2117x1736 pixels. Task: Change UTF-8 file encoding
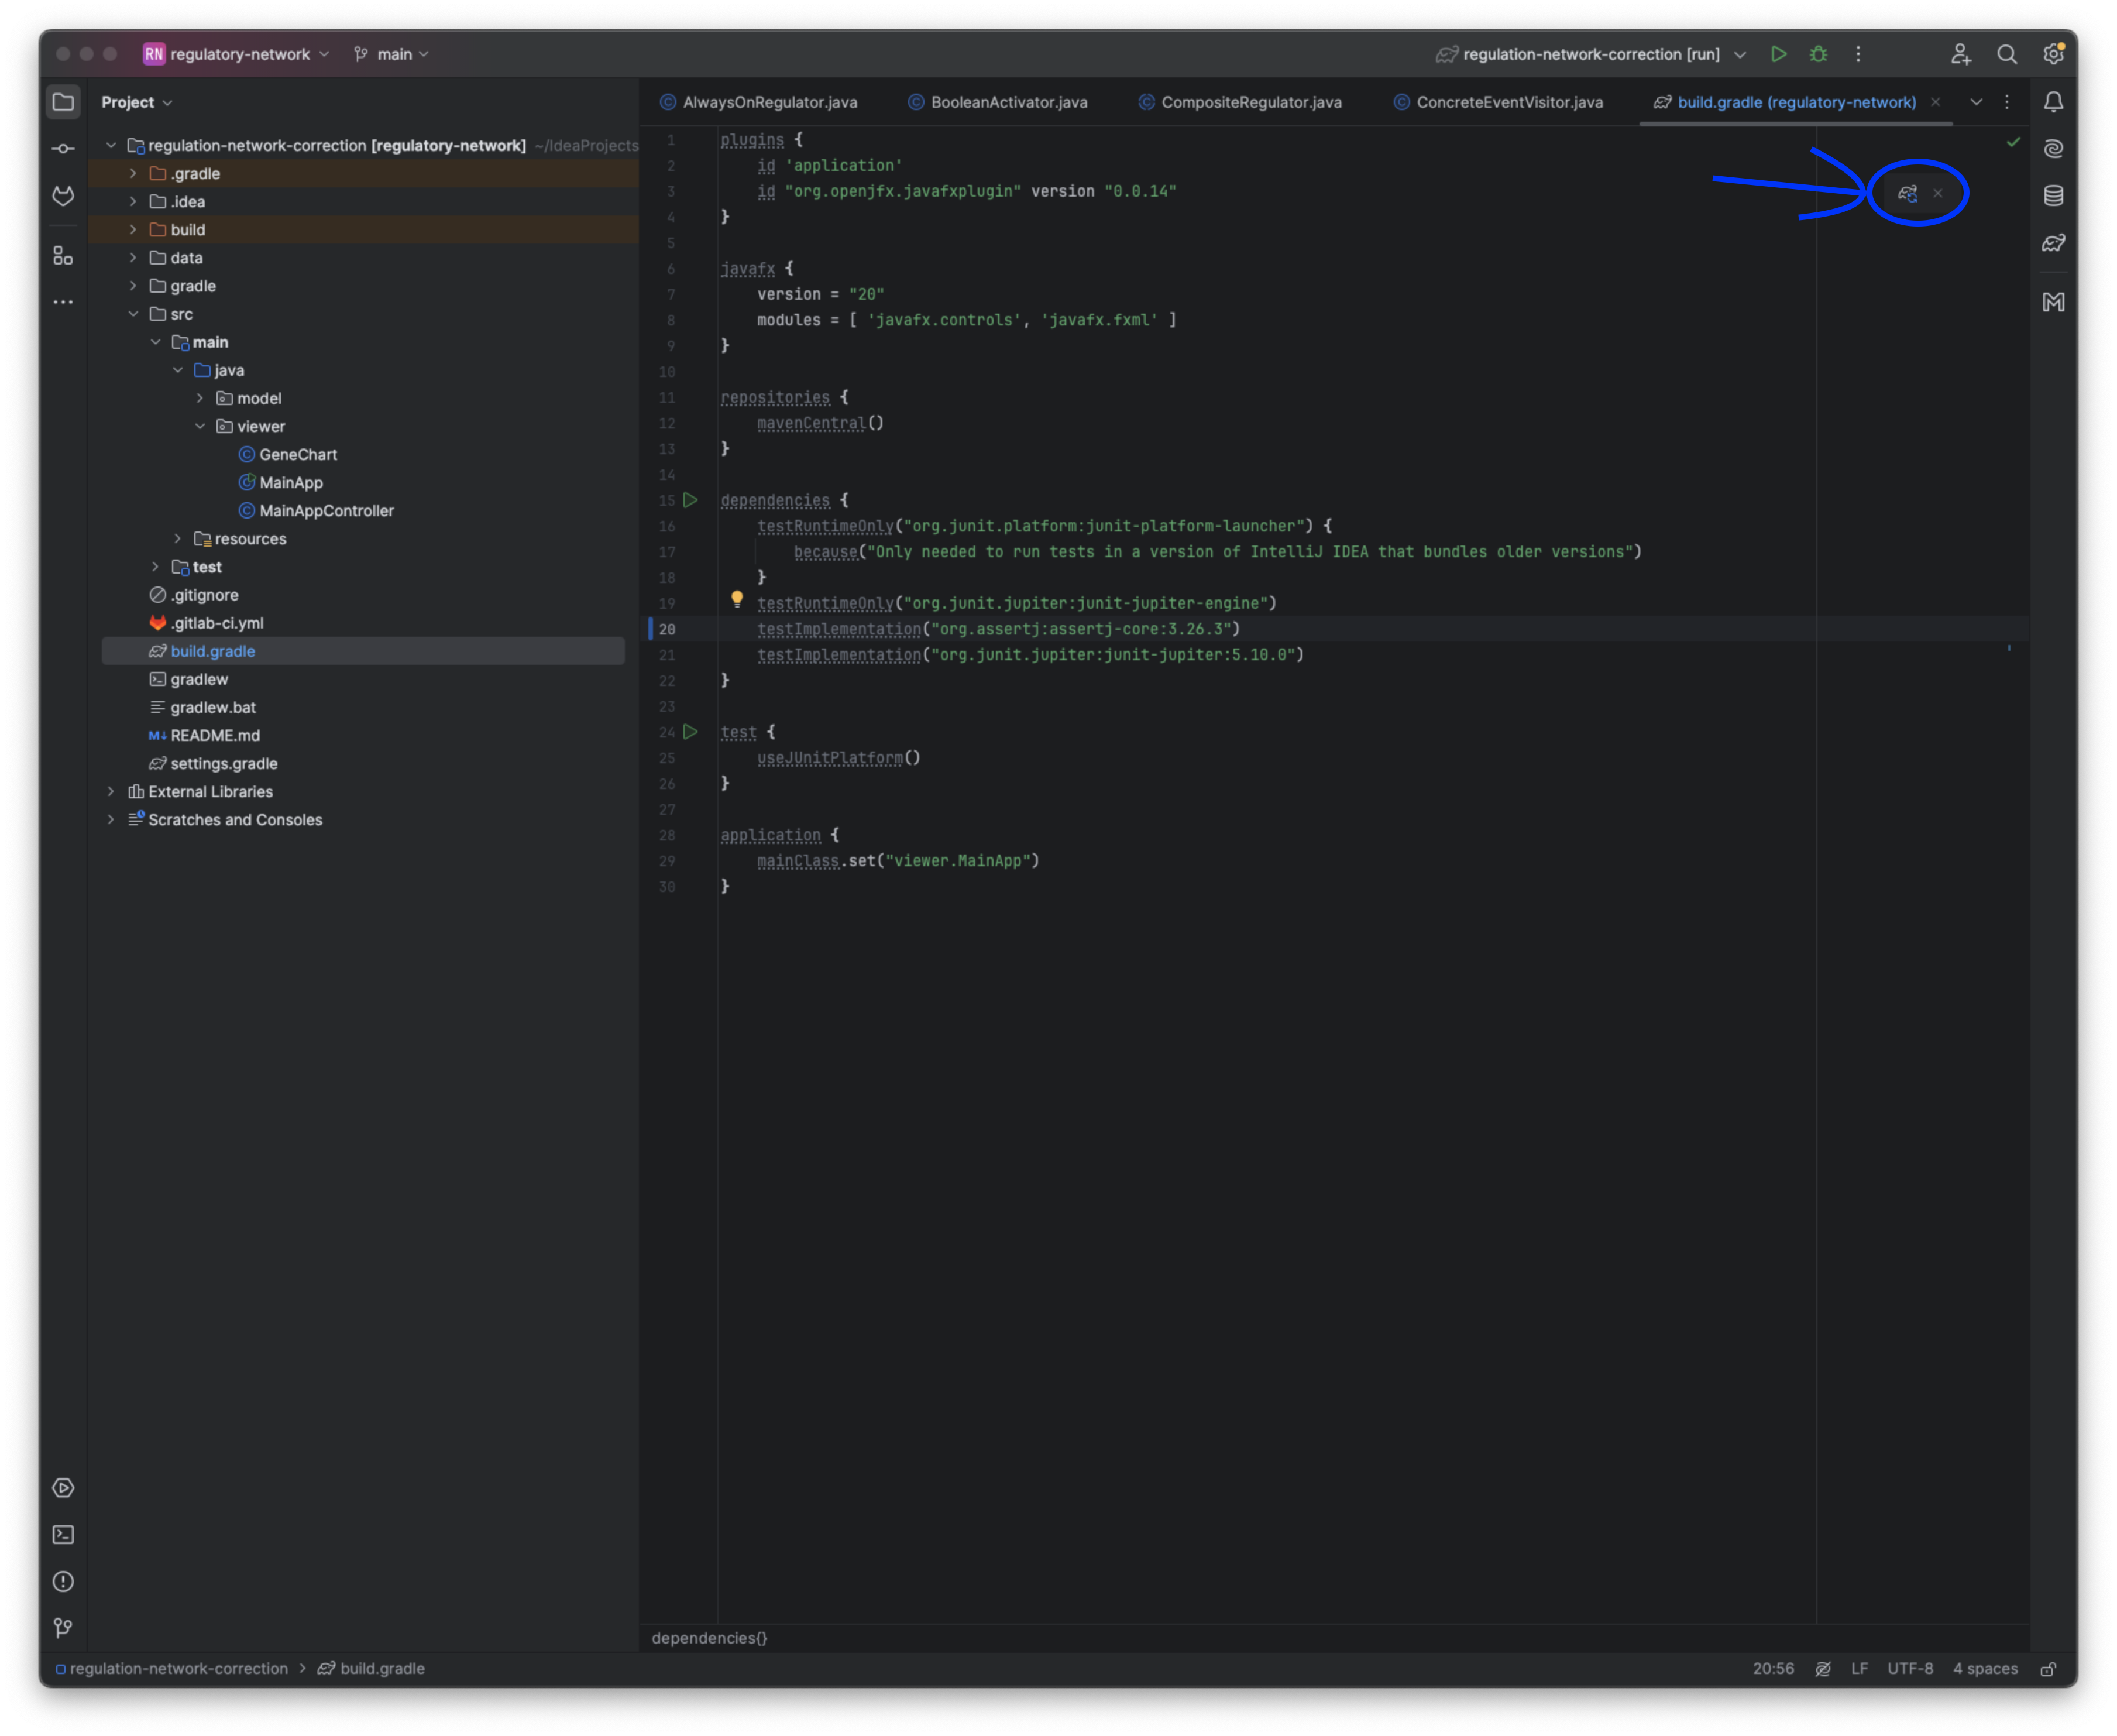1910,1669
